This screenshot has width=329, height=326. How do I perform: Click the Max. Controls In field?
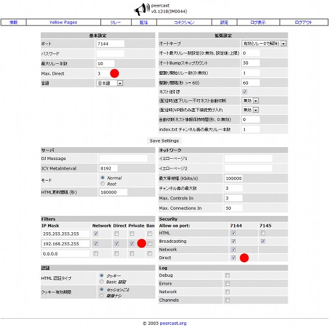(233, 198)
